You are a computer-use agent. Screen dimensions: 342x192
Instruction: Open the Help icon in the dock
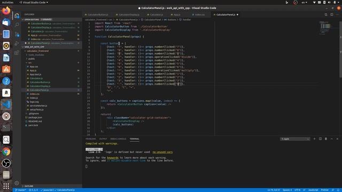(6, 81)
